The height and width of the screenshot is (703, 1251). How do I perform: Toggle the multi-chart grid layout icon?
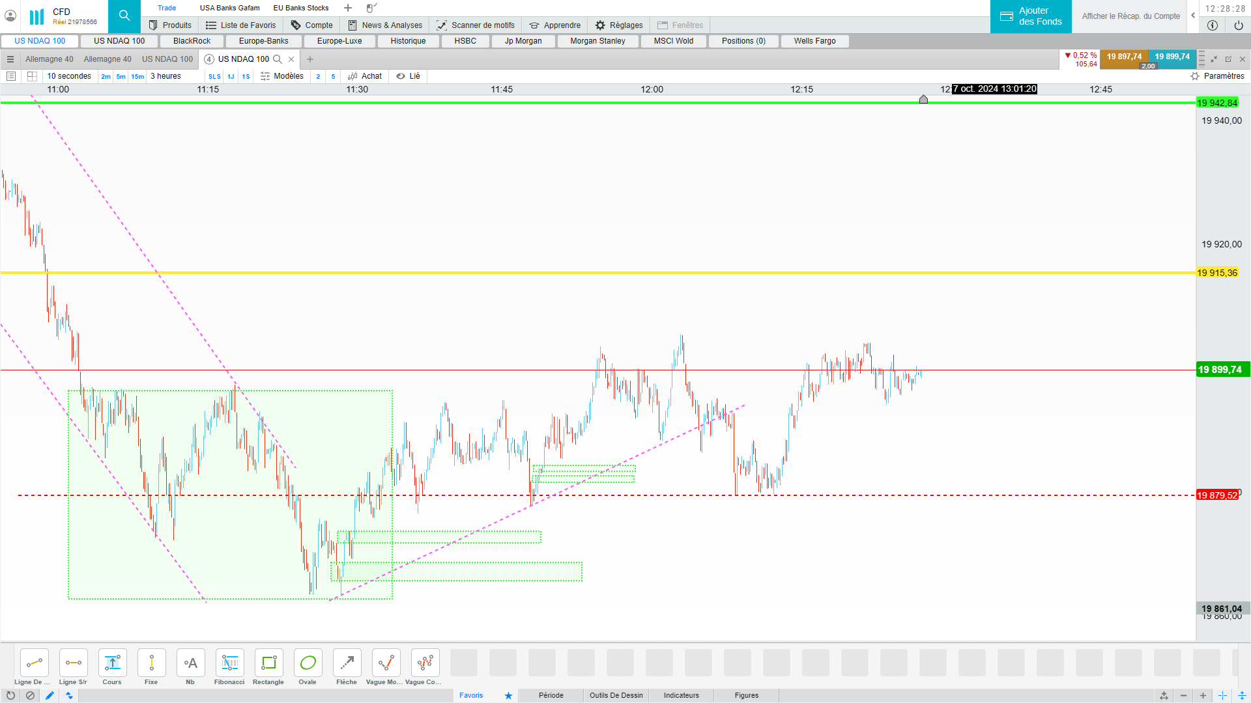tap(32, 76)
